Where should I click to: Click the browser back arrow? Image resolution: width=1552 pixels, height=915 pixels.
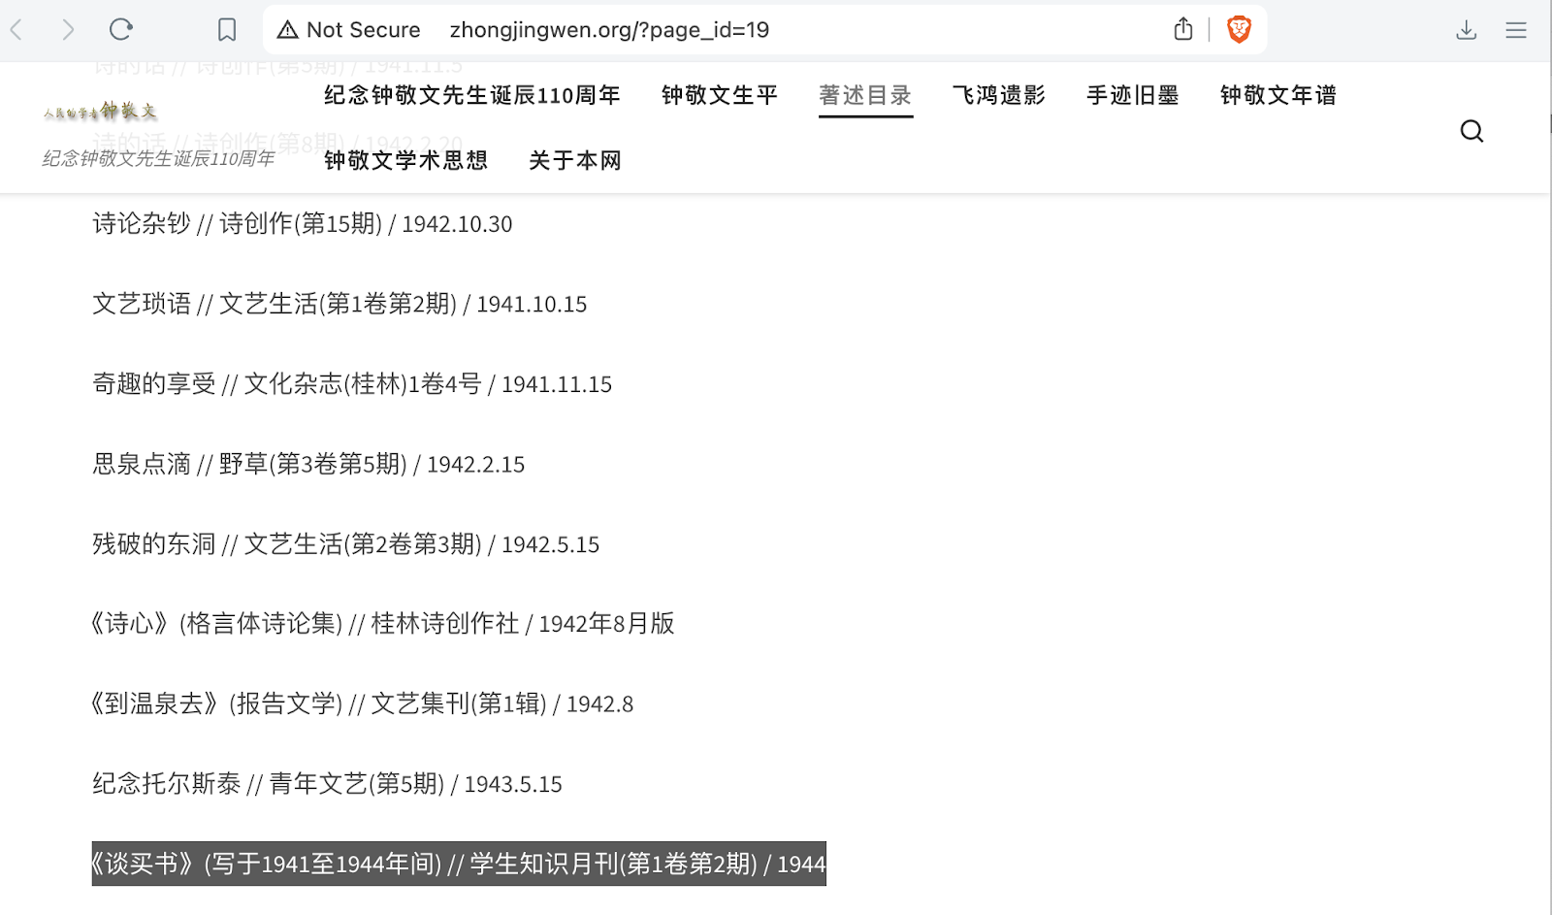point(16,30)
